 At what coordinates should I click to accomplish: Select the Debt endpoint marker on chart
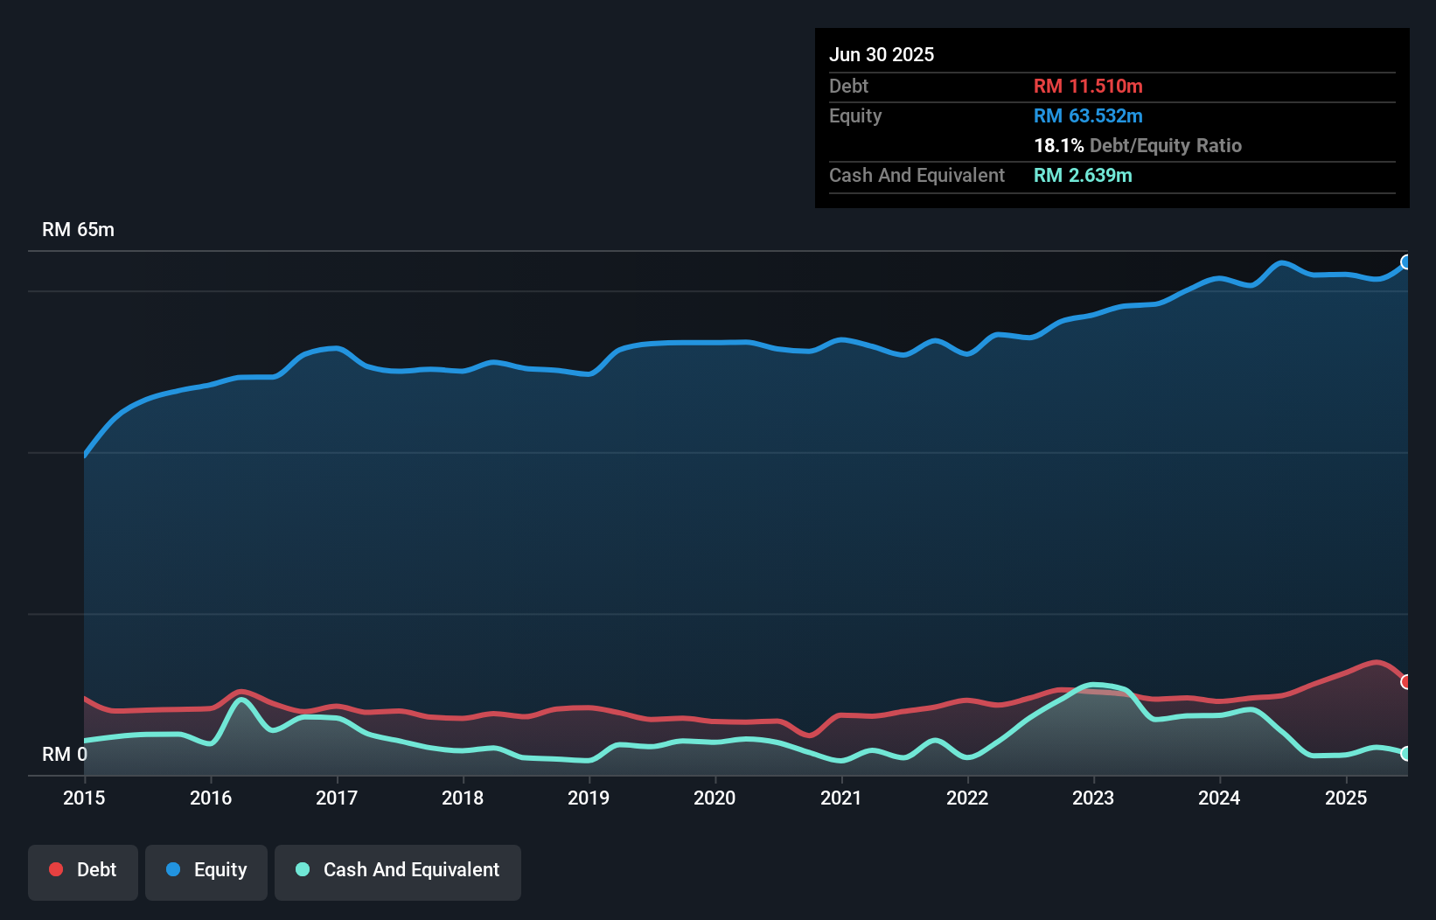coord(1405,681)
